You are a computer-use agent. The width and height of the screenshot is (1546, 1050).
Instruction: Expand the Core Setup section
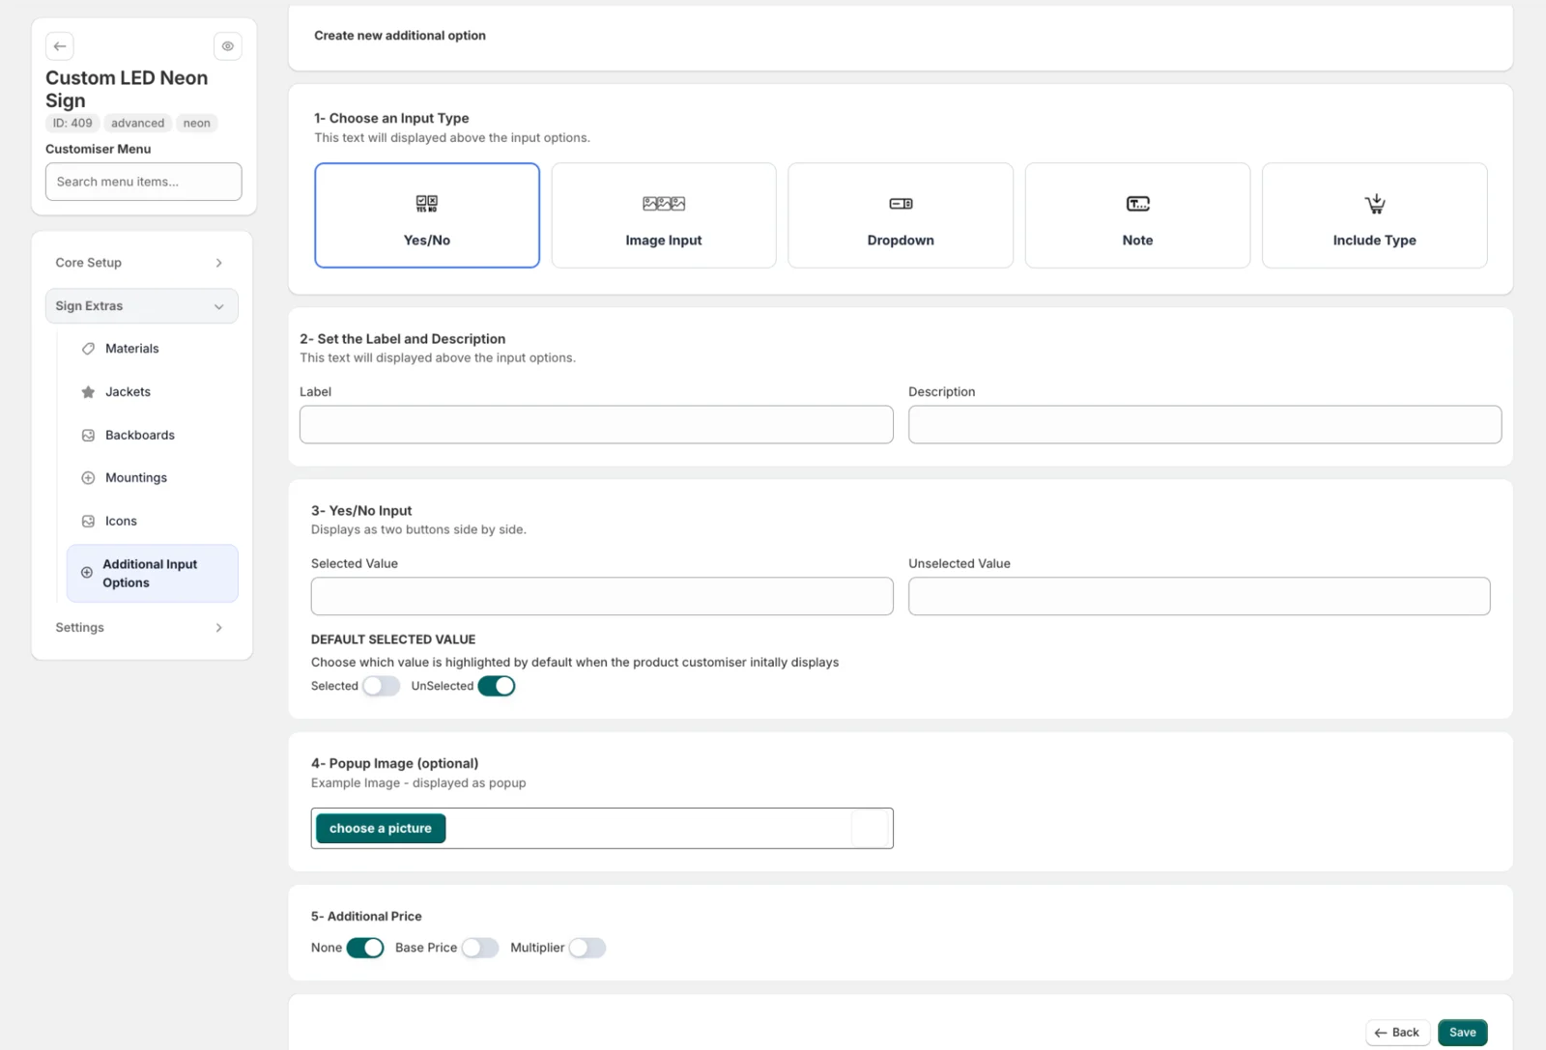coord(142,263)
